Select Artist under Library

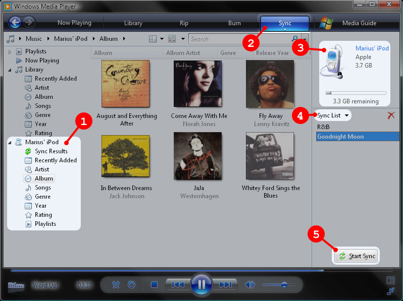tap(42, 88)
